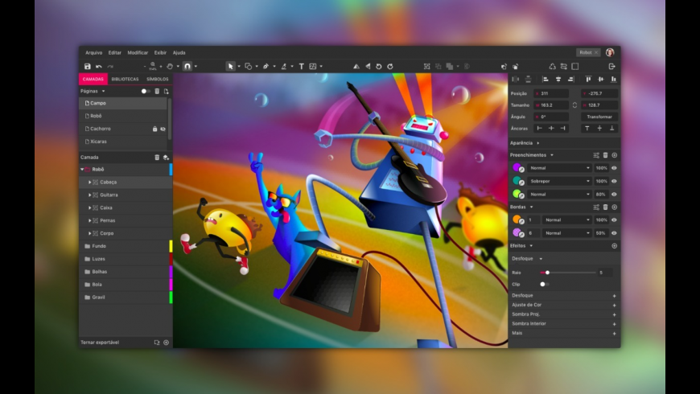Show the hidden Cachorro page
The height and width of the screenshot is (394, 700).
point(163,129)
